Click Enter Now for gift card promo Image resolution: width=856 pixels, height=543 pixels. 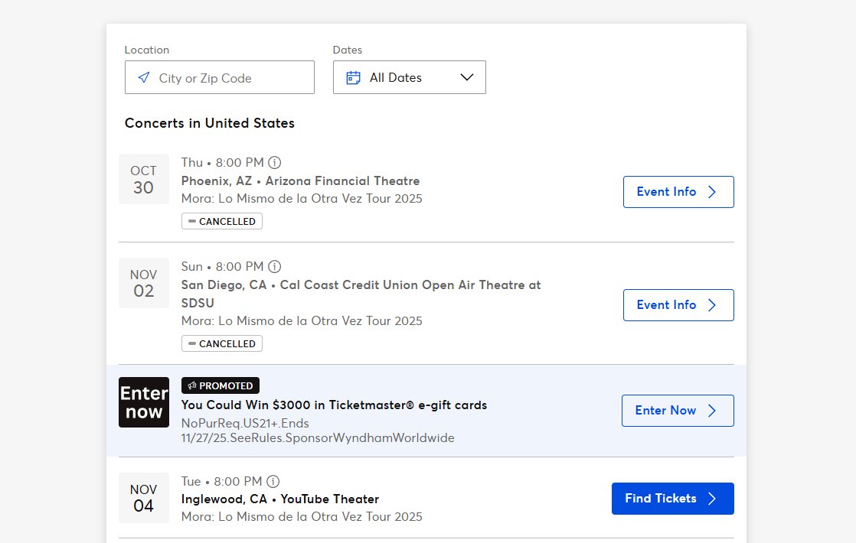(x=678, y=411)
